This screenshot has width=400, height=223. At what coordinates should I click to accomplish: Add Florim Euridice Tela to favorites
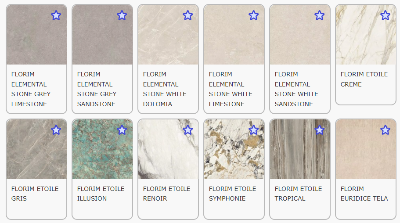(x=385, y=130)
